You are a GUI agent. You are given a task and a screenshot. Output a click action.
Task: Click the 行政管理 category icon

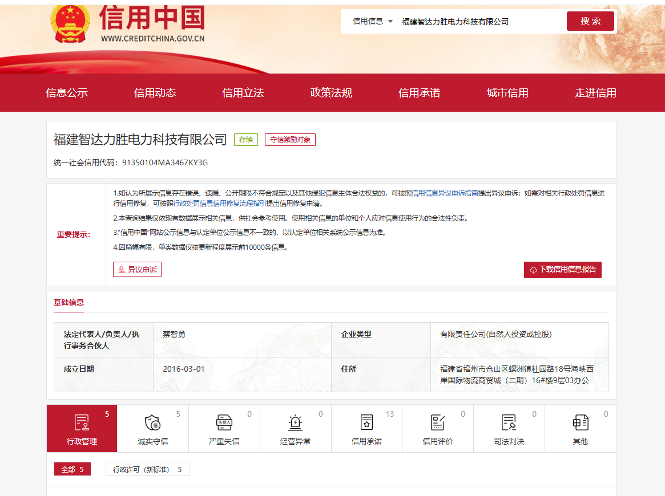click(82, 422)
